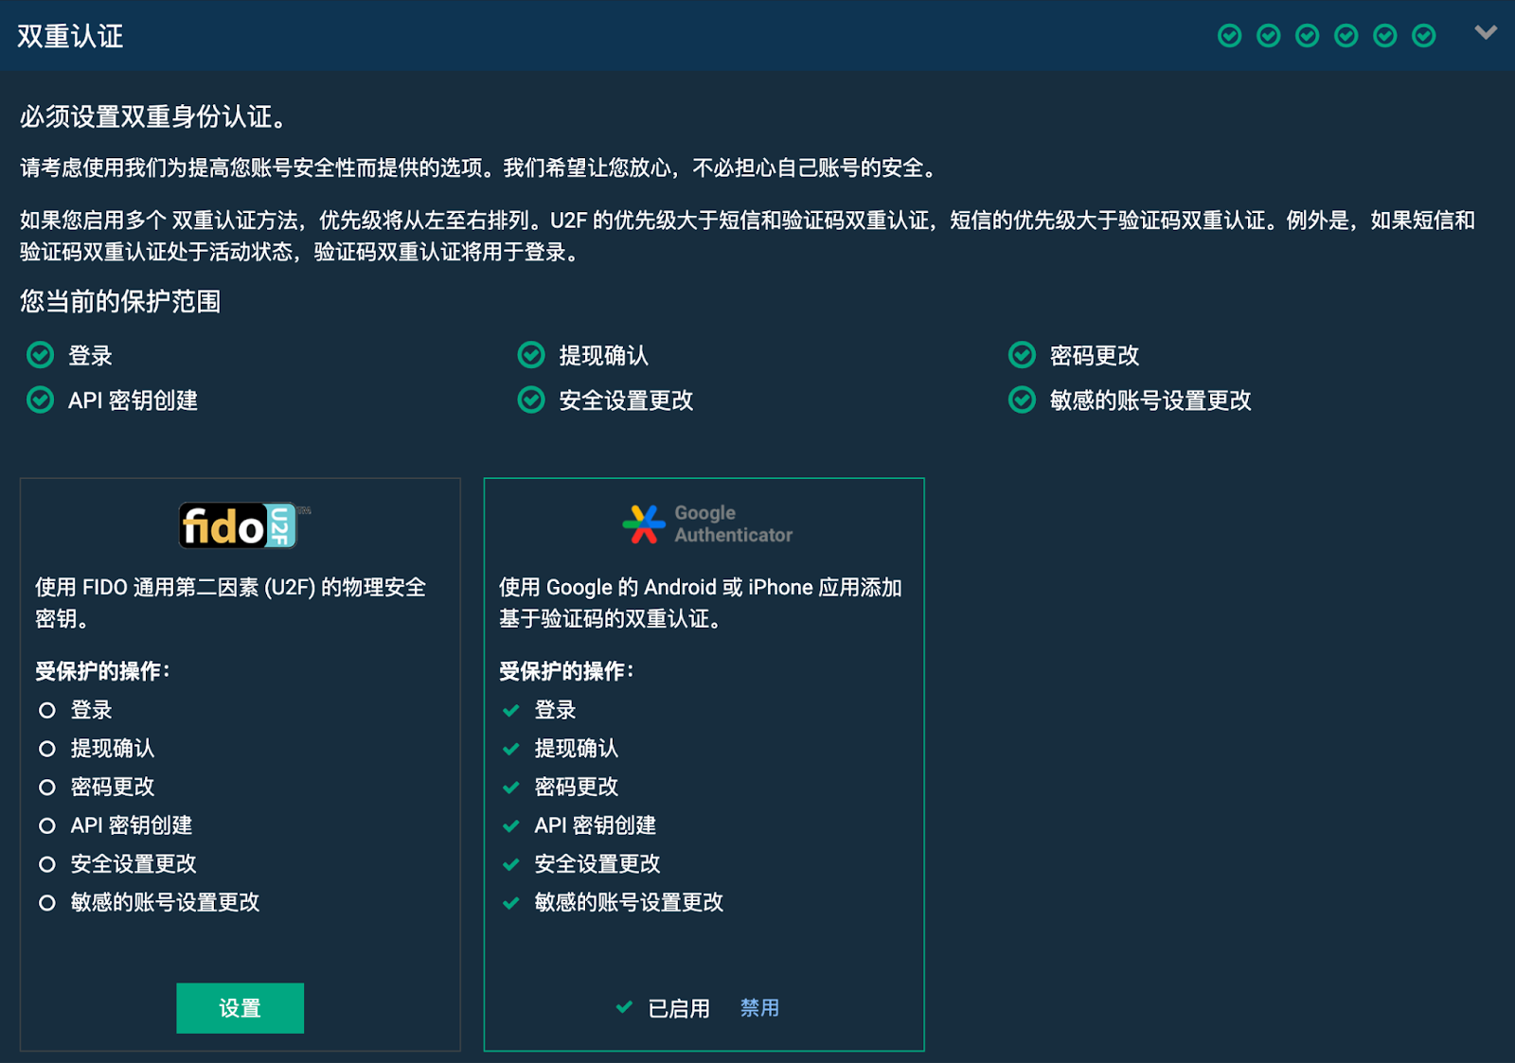The height and width of the screenshot is (1063, 1515).
Task: Click the Google Authenticator logo
Action: 707,523
